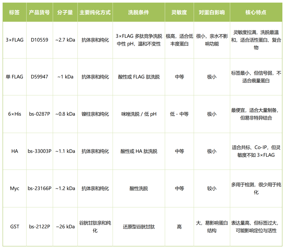This screenshot has width=285, height=249.
Task: Select the ~1.1 kDa cell
Action: [x=65, y=151]
